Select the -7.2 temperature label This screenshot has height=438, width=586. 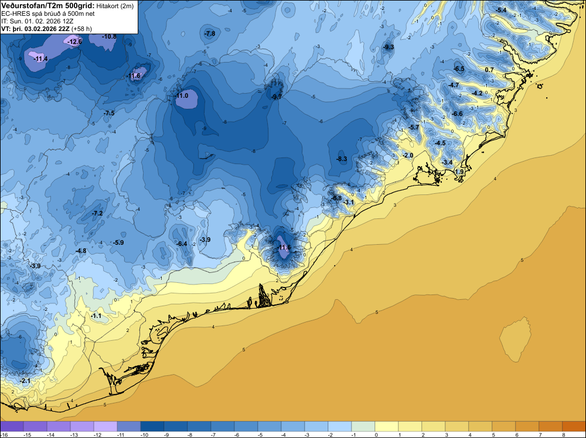[97, 214]
